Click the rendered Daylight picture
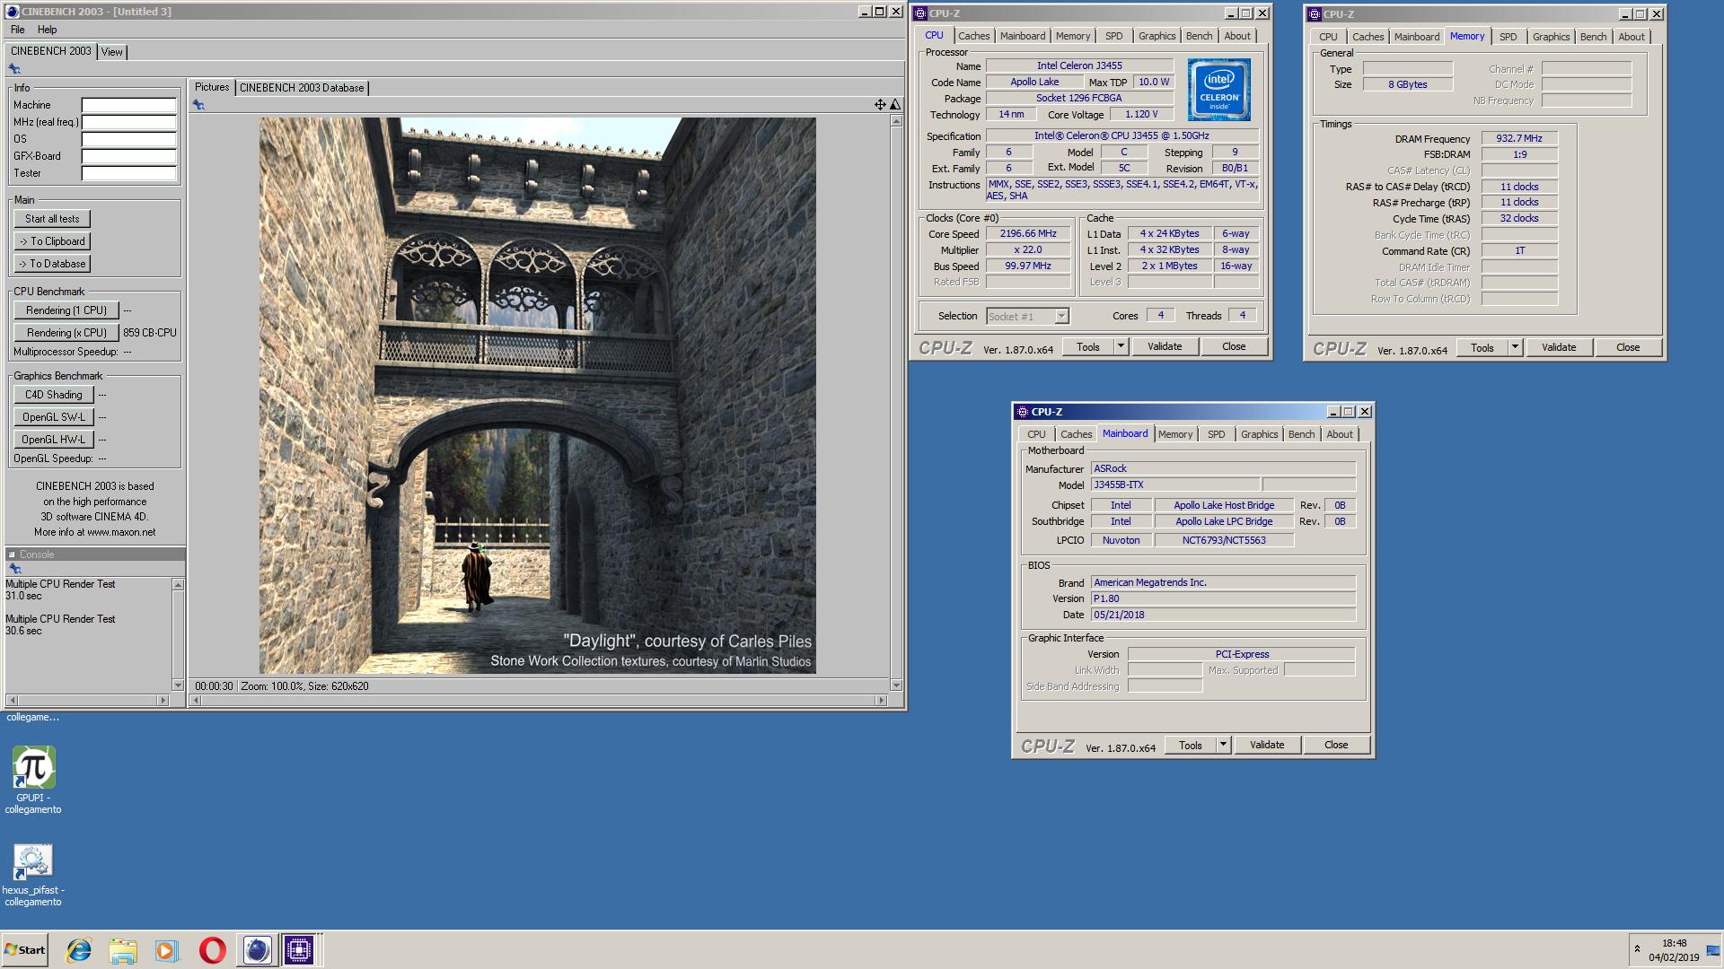Viewport: 1724px width, 969px height. [x=538, y=396]
